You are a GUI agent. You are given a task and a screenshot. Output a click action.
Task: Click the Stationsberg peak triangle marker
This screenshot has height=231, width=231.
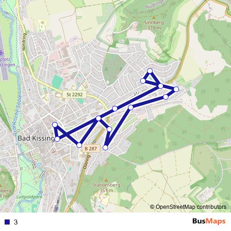click(x=106, y=180)
